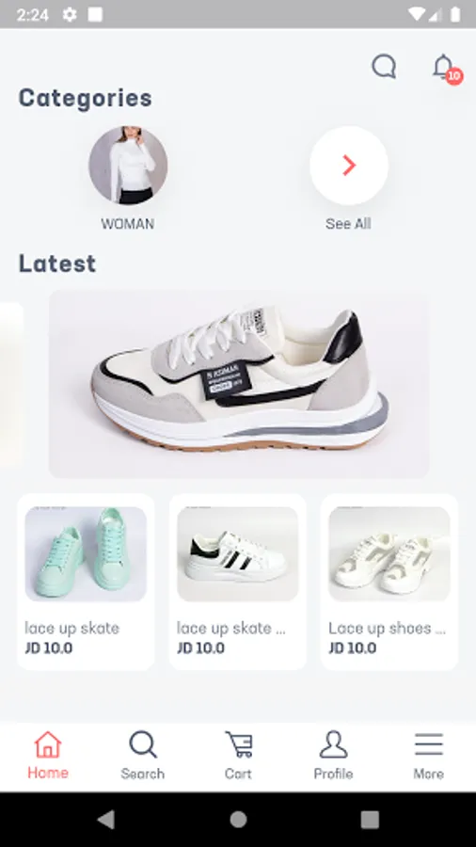Select the WOMAN category circle

pyautogui.click(x=128, y=166)
